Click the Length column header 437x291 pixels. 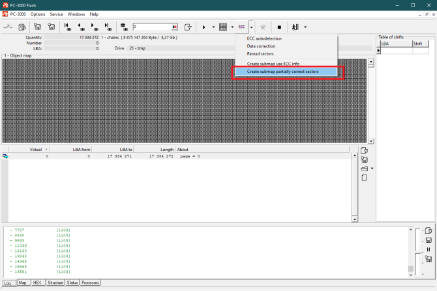[x=154, y=149]
